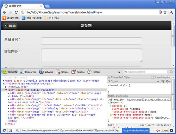
Task: Open devtools settings gear in status bar
Action: (x=171, y=130)
